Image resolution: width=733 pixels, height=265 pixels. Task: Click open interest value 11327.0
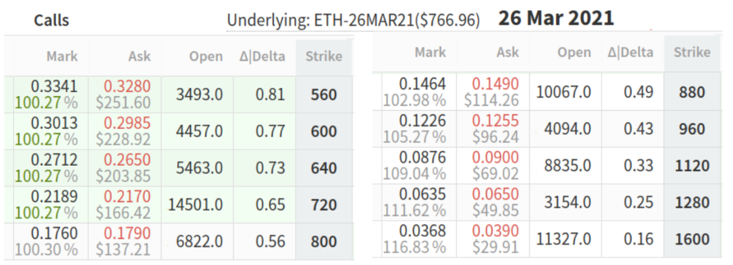563,239
